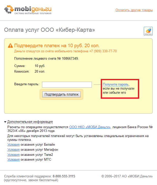This screenshot has height=185, width=157.
Task: Click the copyright text © 2006–2017 АО «МОБИ.Деньги»
Action: (127, 176)
